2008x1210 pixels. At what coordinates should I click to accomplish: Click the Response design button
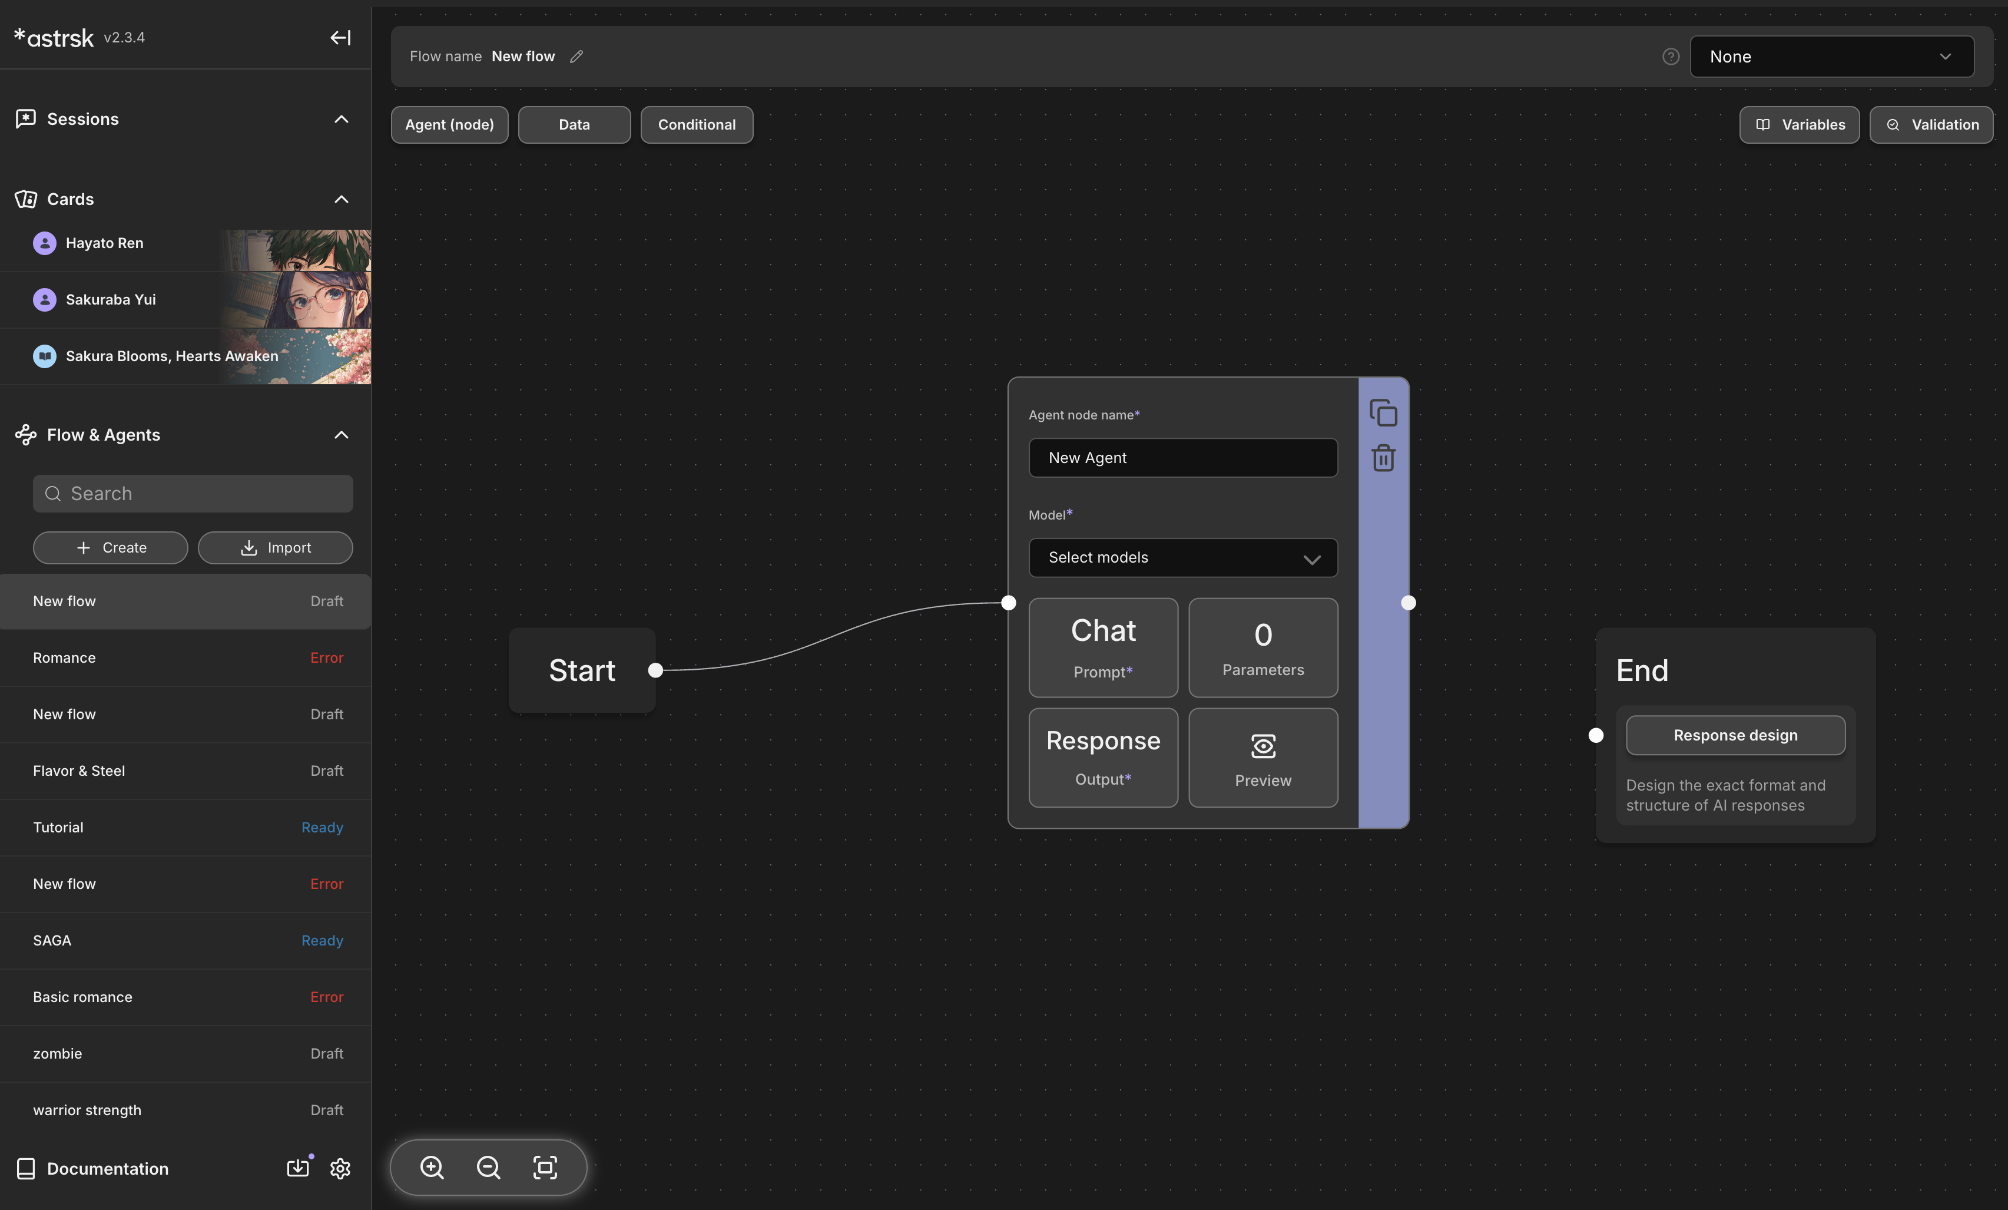pos(1735,735)
